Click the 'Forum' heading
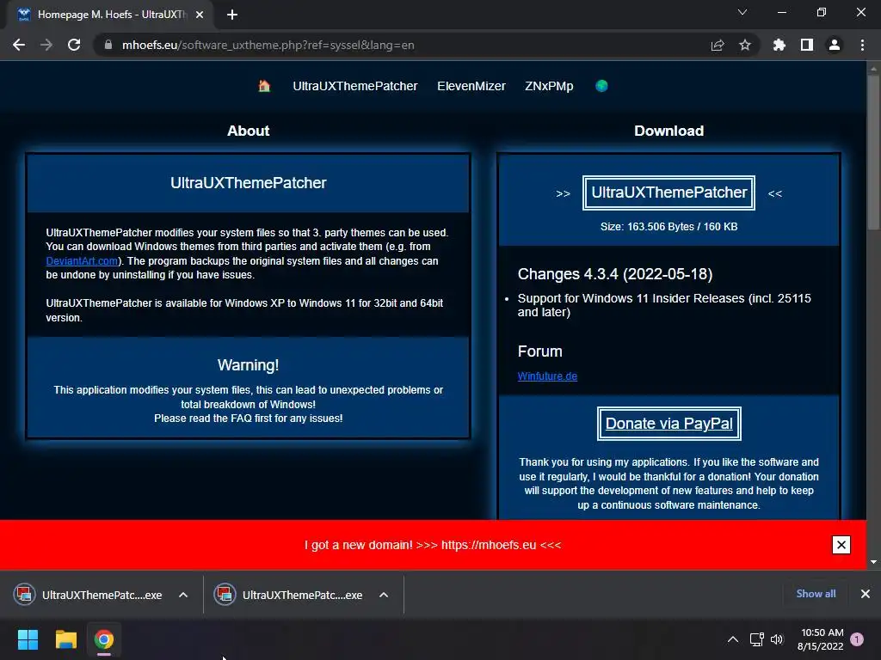This screenshot has width=881, height=660. pyautogui.click(x=540, y=351)
